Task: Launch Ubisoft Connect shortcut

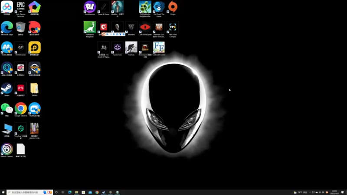Action: coord(7,150)
